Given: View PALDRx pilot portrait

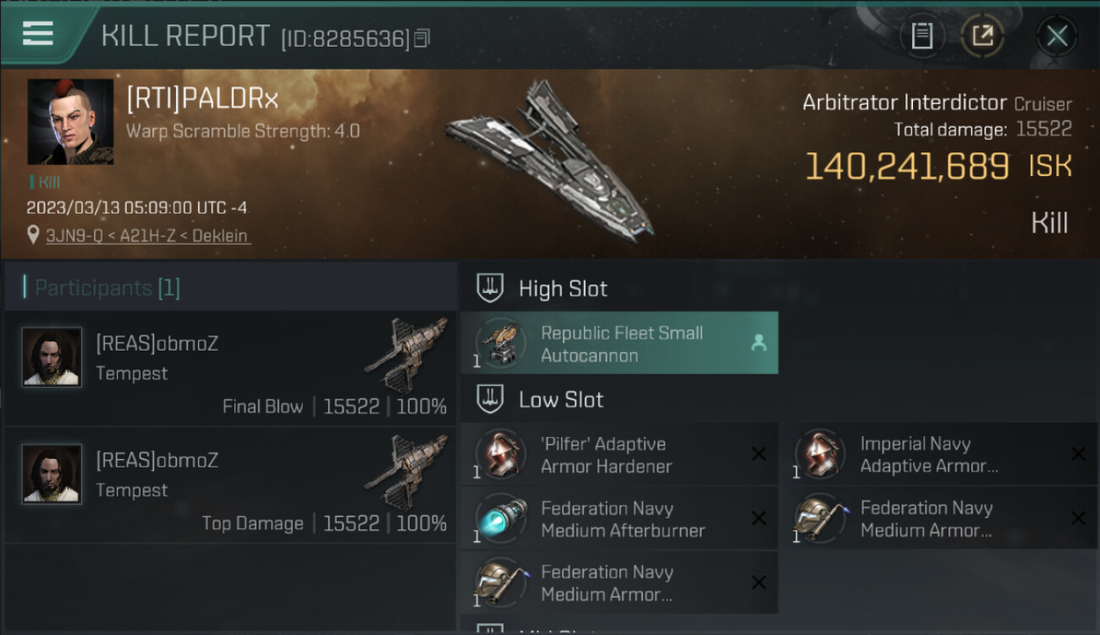Looking at the screenshot, I should [x=70, y=122].
